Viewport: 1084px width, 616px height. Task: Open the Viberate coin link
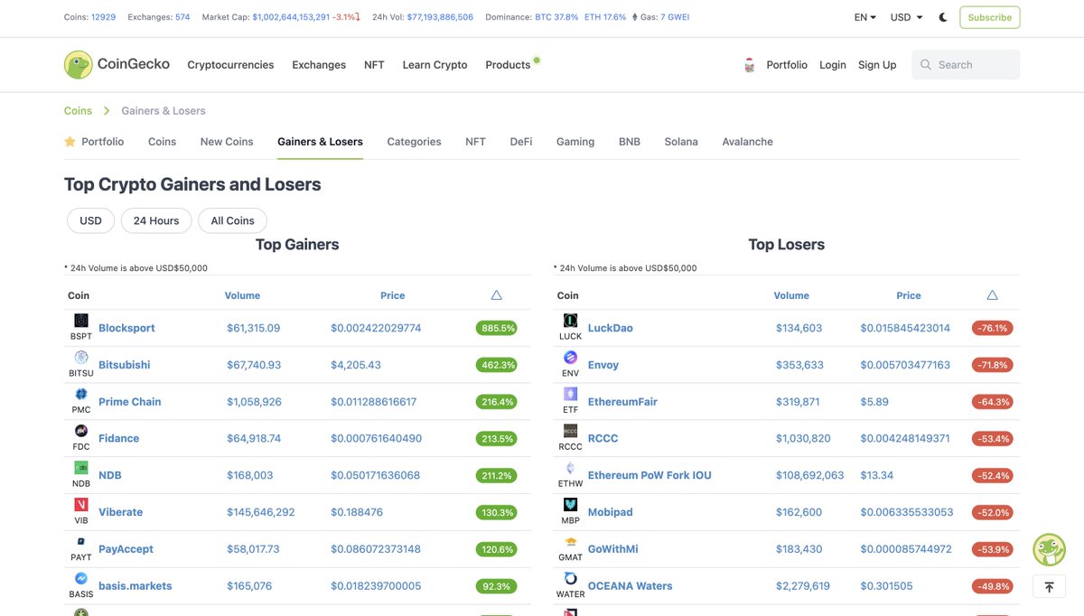120,512
